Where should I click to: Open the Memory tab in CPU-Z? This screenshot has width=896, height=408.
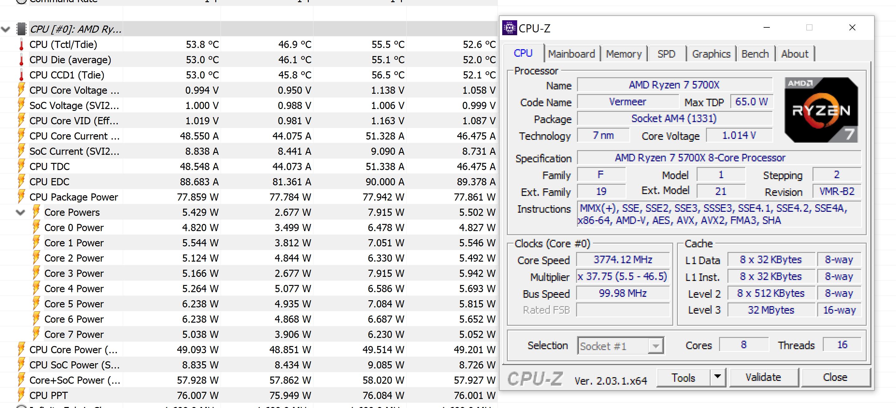[x=623, y=54]
